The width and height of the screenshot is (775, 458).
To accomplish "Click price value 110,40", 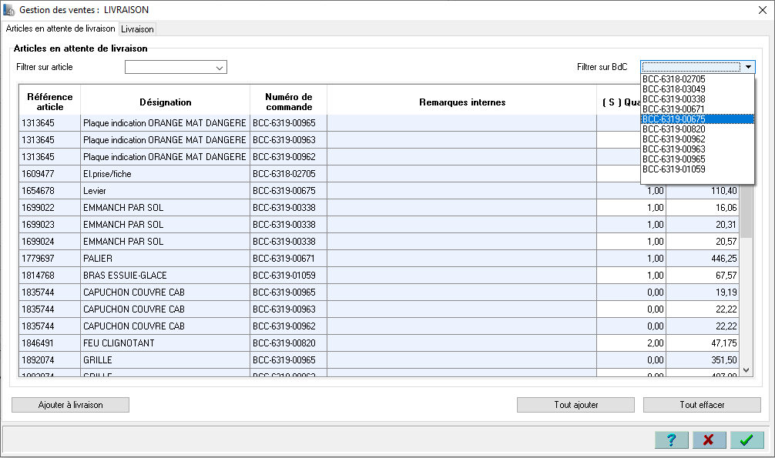I will point(703,191).
